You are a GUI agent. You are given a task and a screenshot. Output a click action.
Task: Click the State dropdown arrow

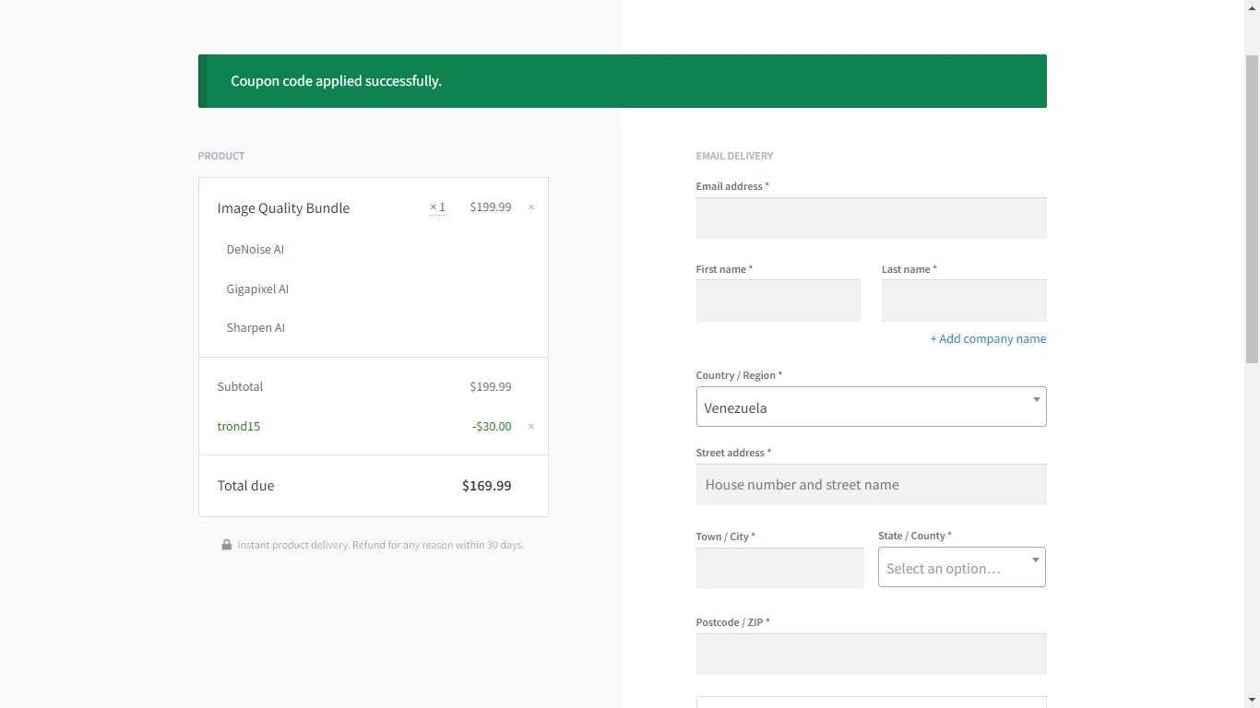click(1035, 560)
